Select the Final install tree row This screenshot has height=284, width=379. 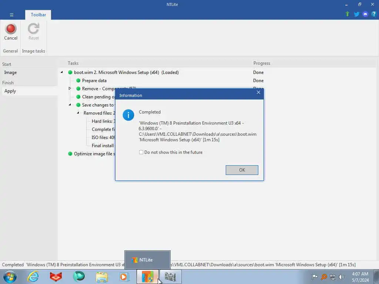(x=103, y=146)
